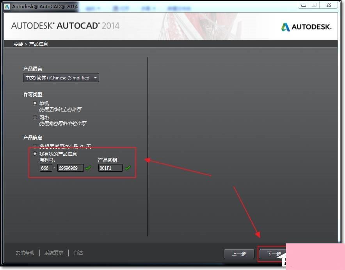This screenshot has height=270, width=345.
Task: Minimize the AutoCAD 2014 installer window
Action: [304, 5]
